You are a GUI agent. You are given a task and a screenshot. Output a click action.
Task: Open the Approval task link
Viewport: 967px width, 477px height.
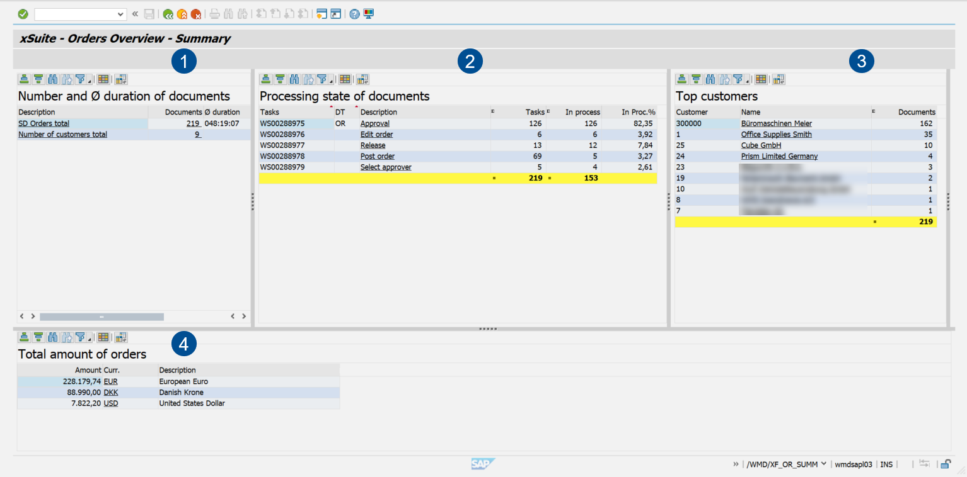pyautogui.click(x=374, y=123)
